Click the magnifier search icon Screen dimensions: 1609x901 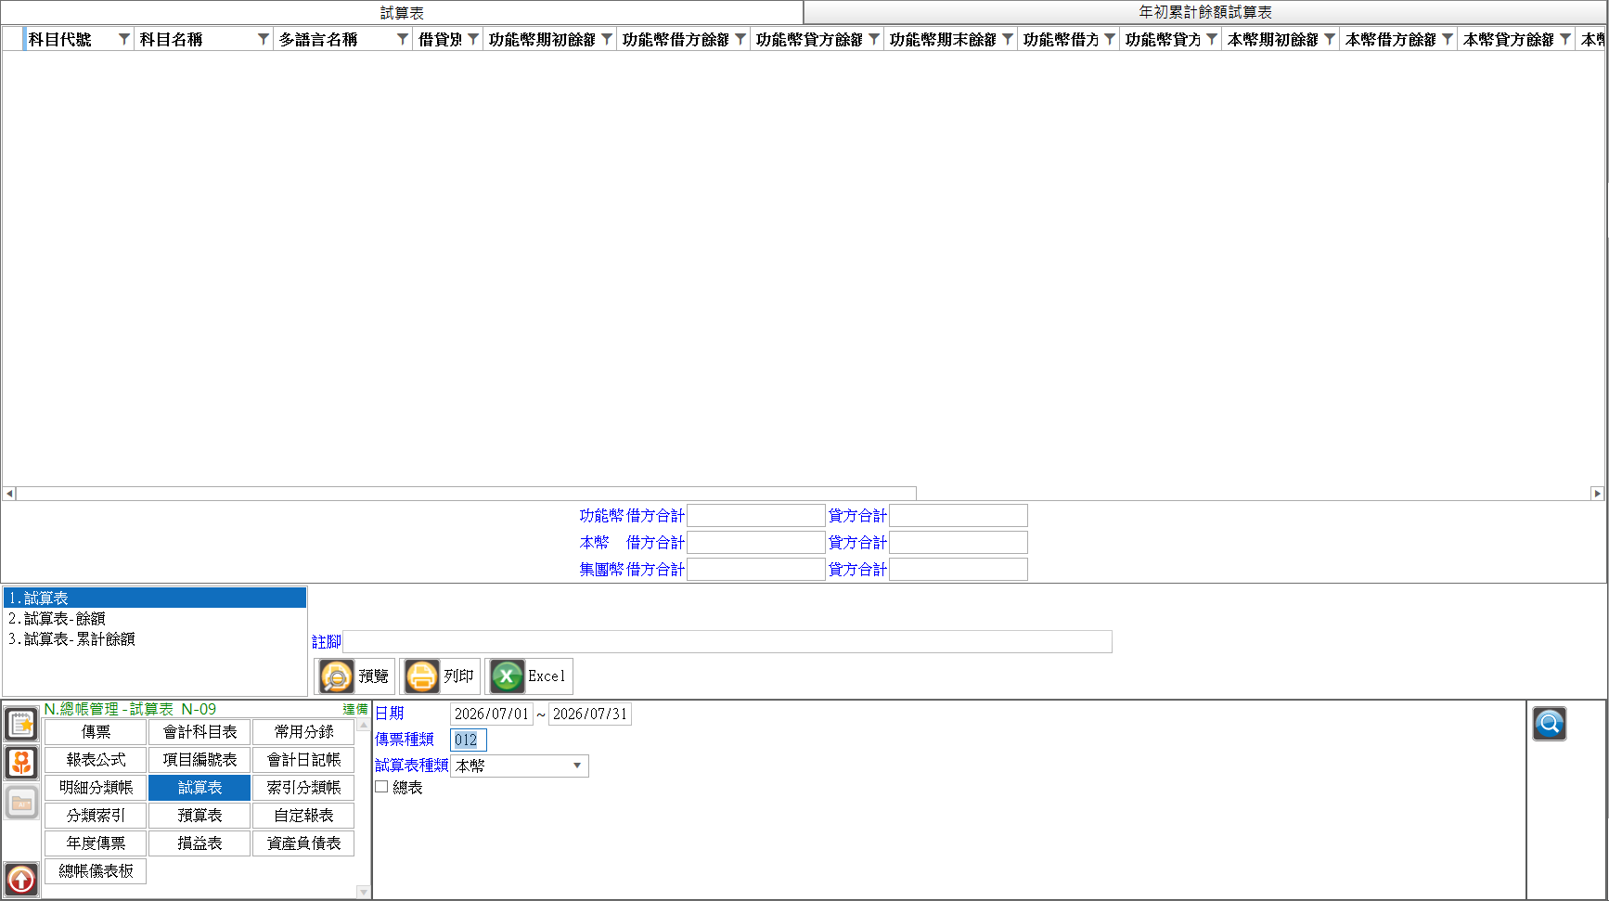1549,724
